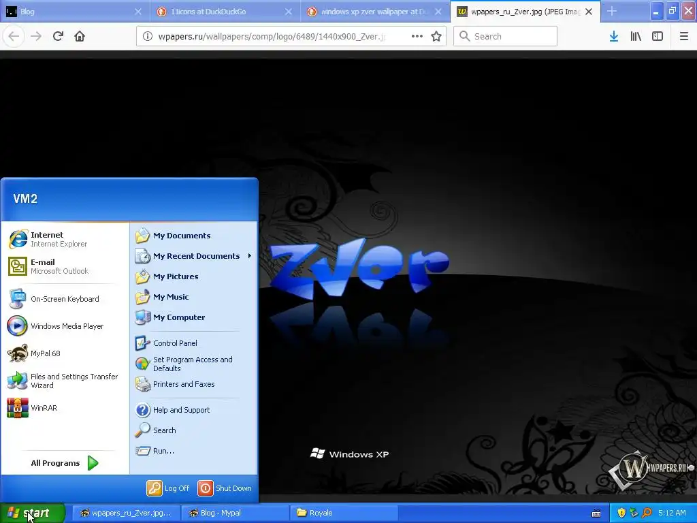The height and width of the screenshot is (523, 697).
Task: Open page actions three-dot menu
Action: tap(417, 37)
